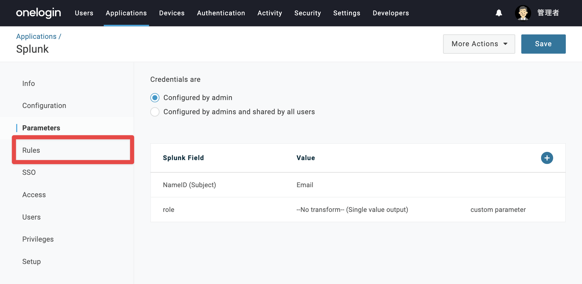This screenshot has height=284, width=582.
Task: Click the 管理者 user name
Action: tap(548, 13)
